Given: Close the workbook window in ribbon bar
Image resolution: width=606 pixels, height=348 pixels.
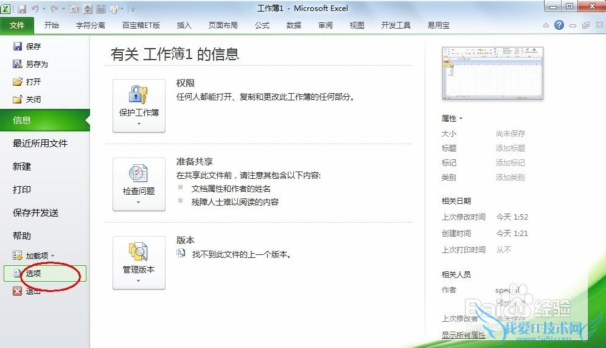Looking at the screenshot, I should 599,25.
